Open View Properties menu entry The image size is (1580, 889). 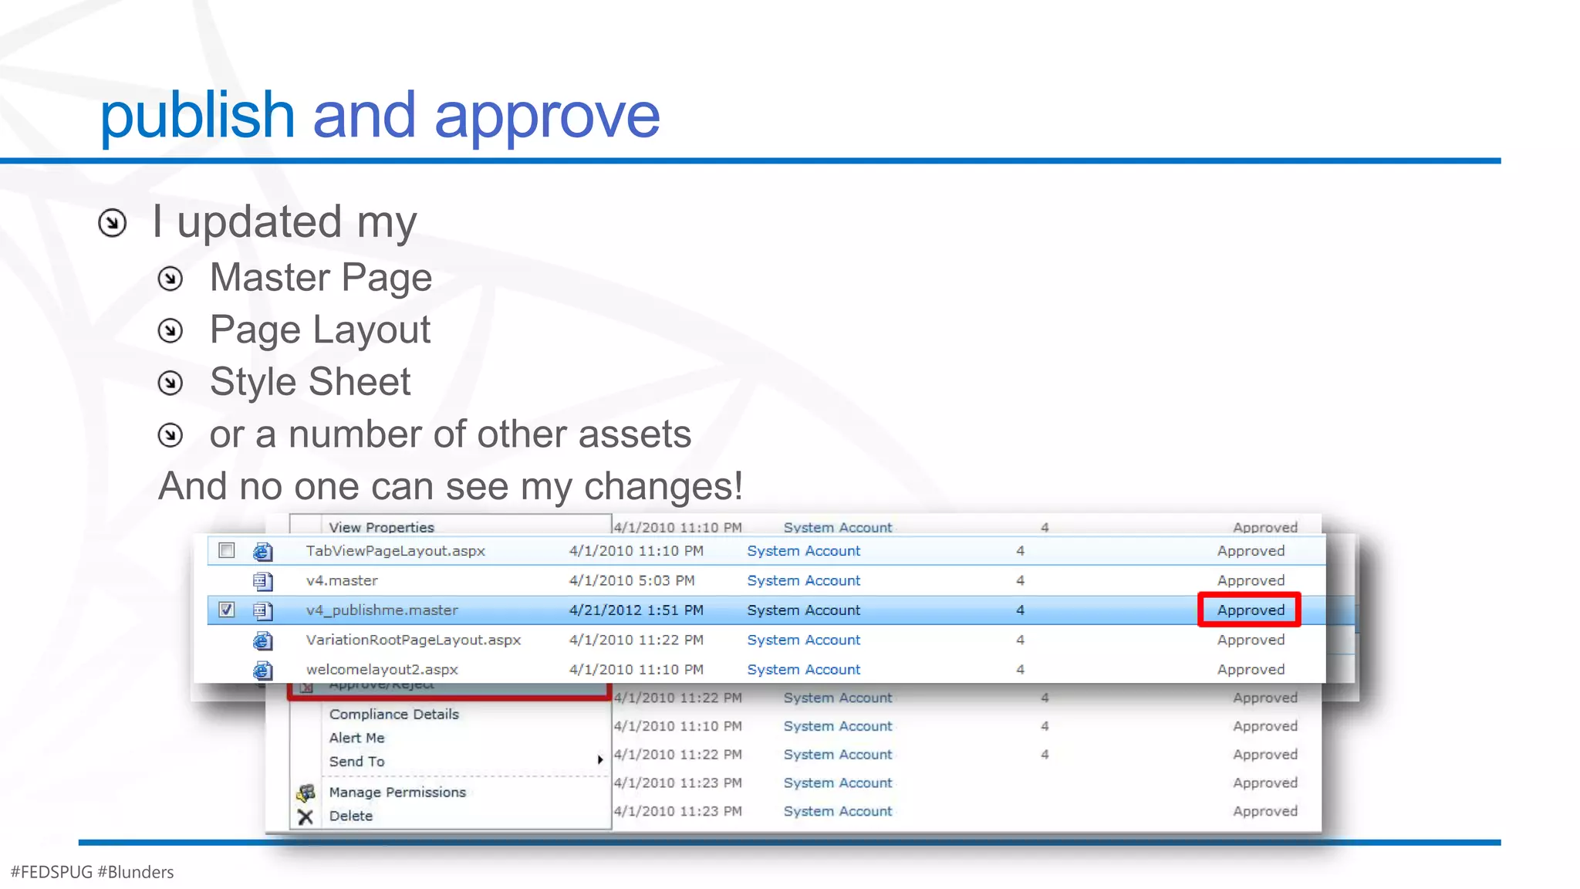coord(381,527)
